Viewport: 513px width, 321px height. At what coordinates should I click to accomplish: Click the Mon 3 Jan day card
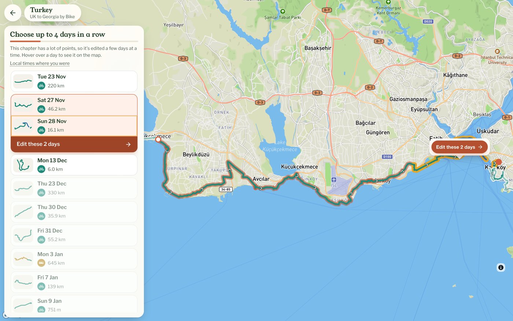[x=74, y=259]
